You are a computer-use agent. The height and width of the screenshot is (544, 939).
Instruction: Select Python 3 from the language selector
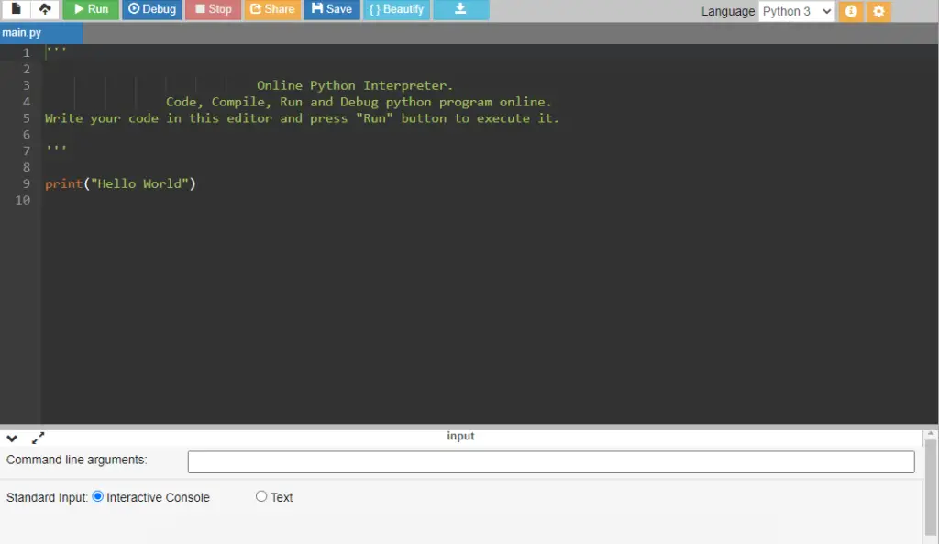[794, 11]
